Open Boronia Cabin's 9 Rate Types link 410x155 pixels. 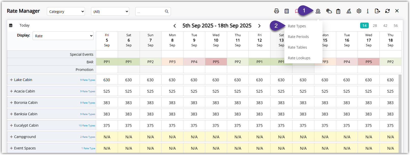[x=88, y=103]
